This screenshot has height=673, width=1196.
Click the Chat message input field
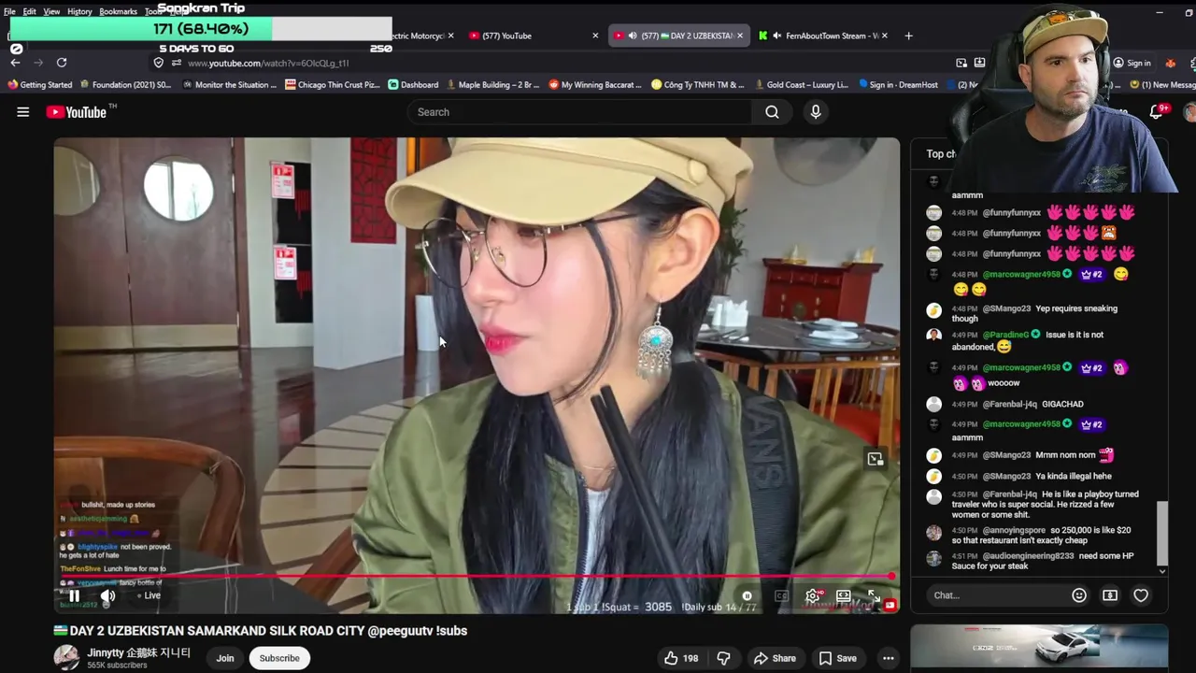(x=997, y=595)
